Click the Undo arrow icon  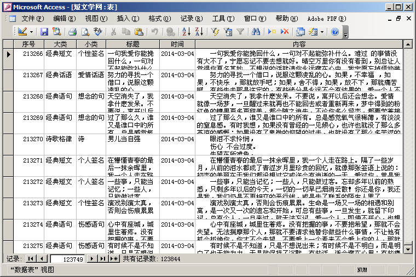(x=155, y=32)
